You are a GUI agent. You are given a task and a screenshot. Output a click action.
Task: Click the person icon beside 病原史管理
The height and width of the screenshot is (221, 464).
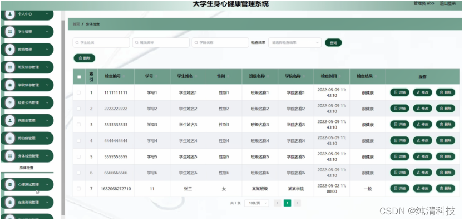pos(10,121)
